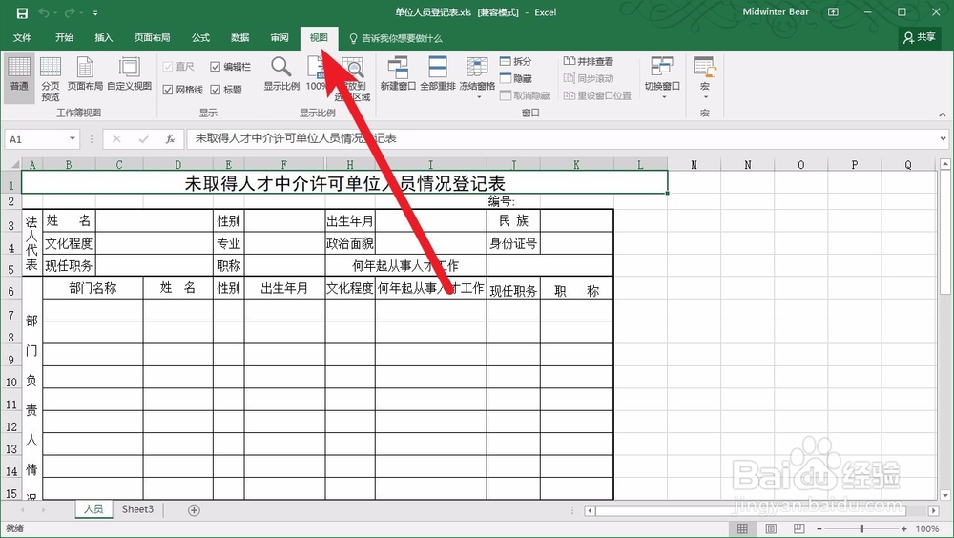
Task: Collapse the ribbon with chevron
Action: 942,114
